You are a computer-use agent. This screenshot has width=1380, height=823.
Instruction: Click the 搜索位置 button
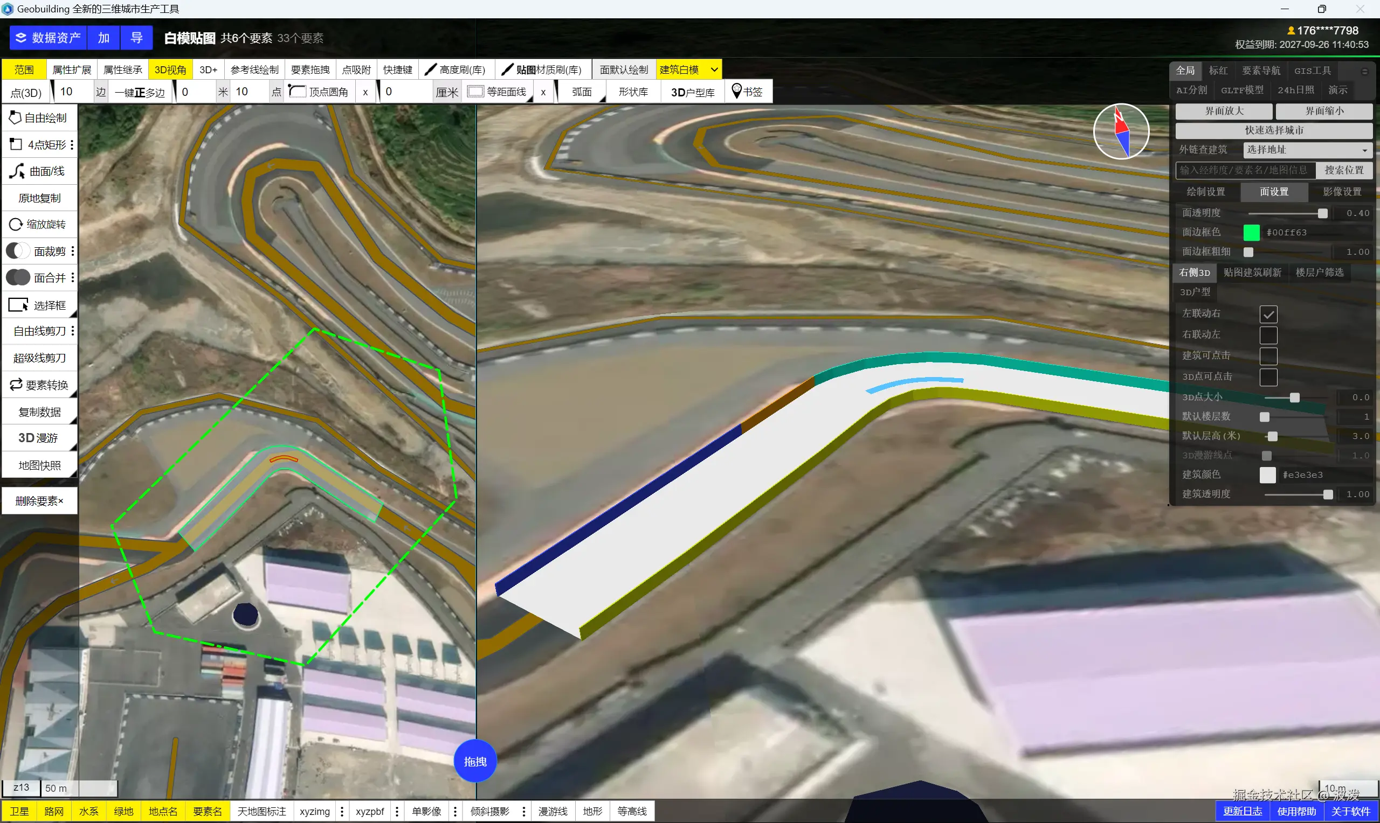(1343, 170)
